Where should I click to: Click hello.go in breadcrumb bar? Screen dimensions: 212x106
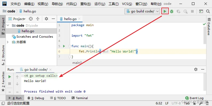tap(28, 11)
